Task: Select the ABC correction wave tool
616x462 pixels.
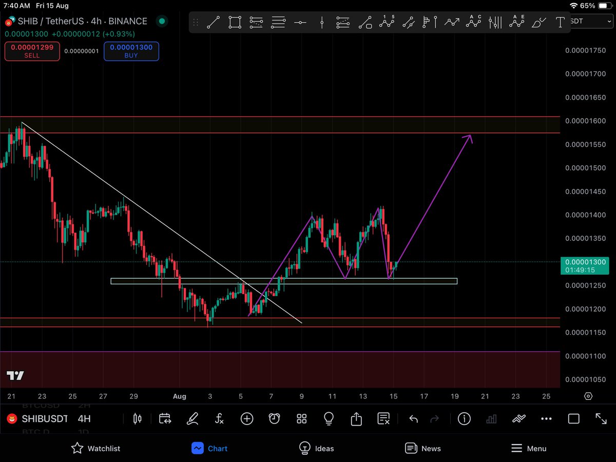Action: [x=473, y=22]
